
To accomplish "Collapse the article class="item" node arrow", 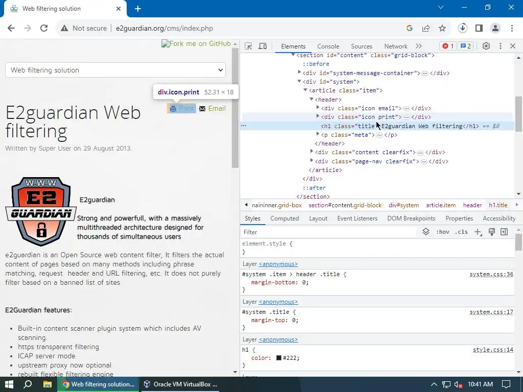I will [x=305, y=90].
